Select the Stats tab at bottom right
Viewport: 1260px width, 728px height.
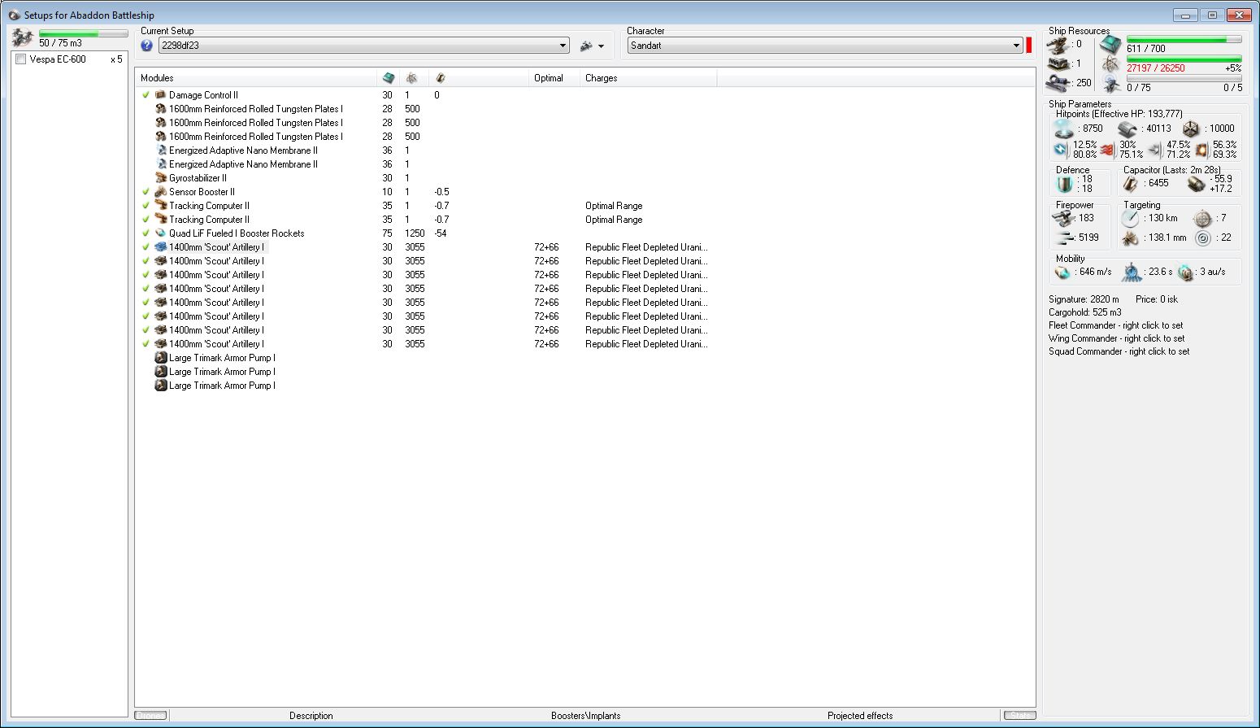click(1019, 716)
